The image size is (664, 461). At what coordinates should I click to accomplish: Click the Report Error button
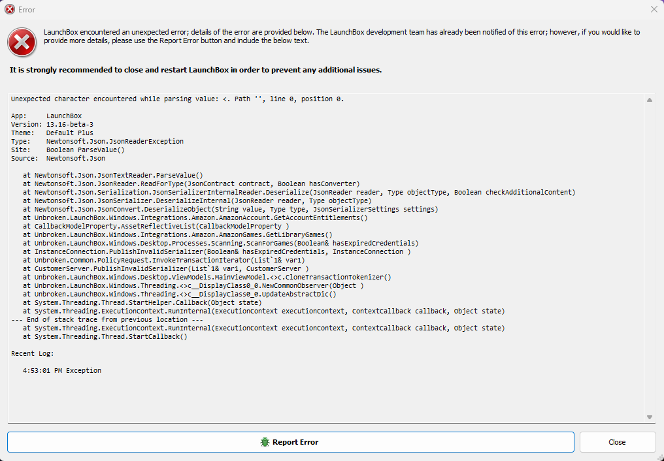290,442
